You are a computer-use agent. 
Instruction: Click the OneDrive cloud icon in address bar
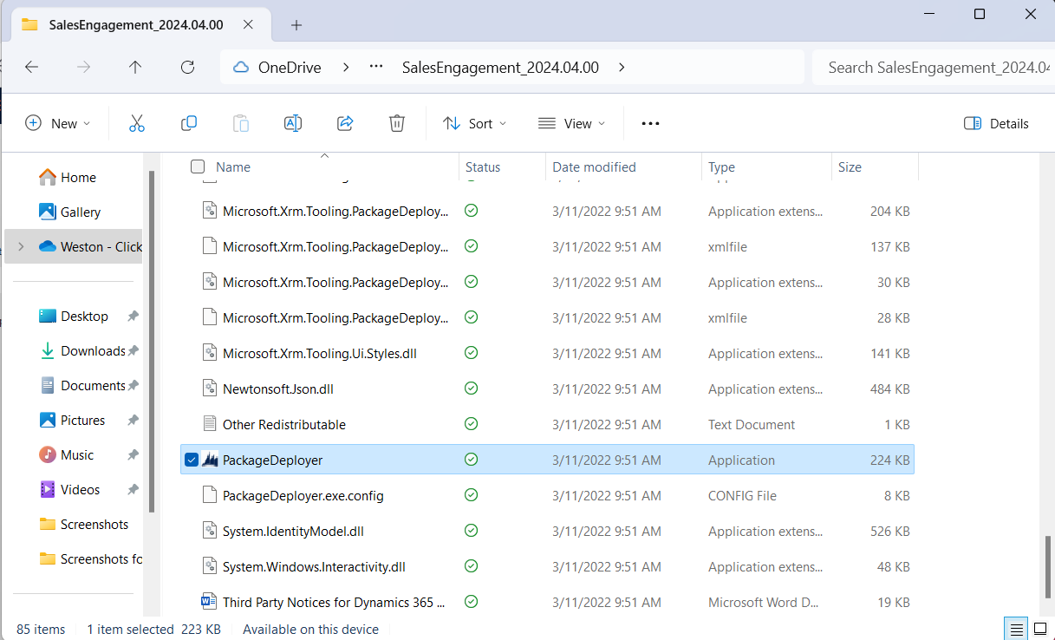(241, 67)
